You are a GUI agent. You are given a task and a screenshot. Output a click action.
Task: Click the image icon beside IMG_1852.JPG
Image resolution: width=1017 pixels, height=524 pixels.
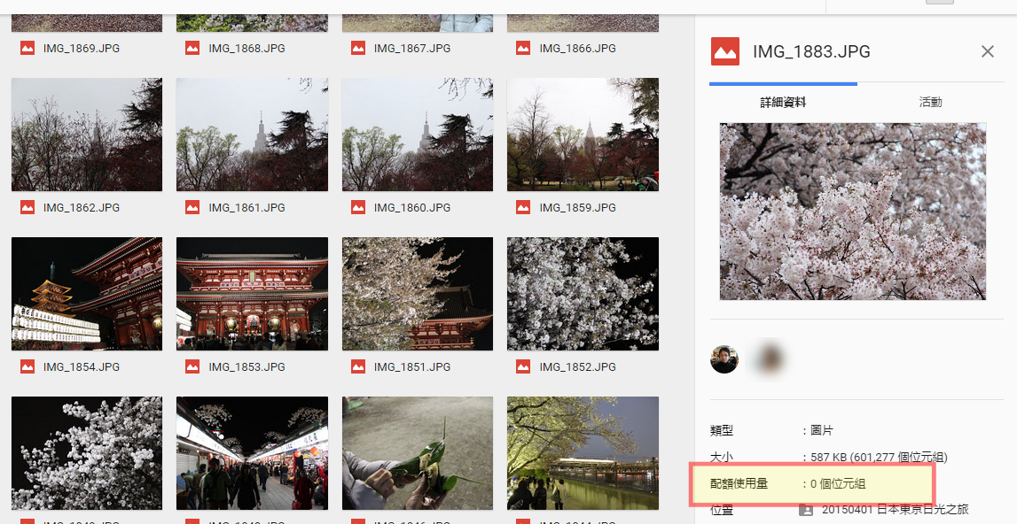[523, 366]
